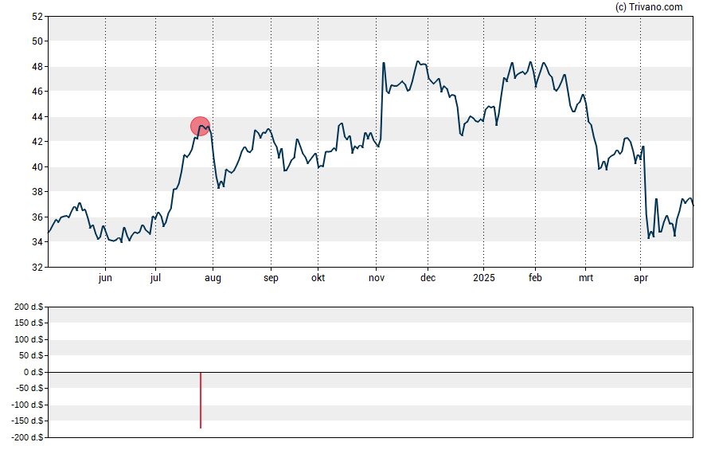
Task: Click the 'aug' month label
Action: coord(213,278)
